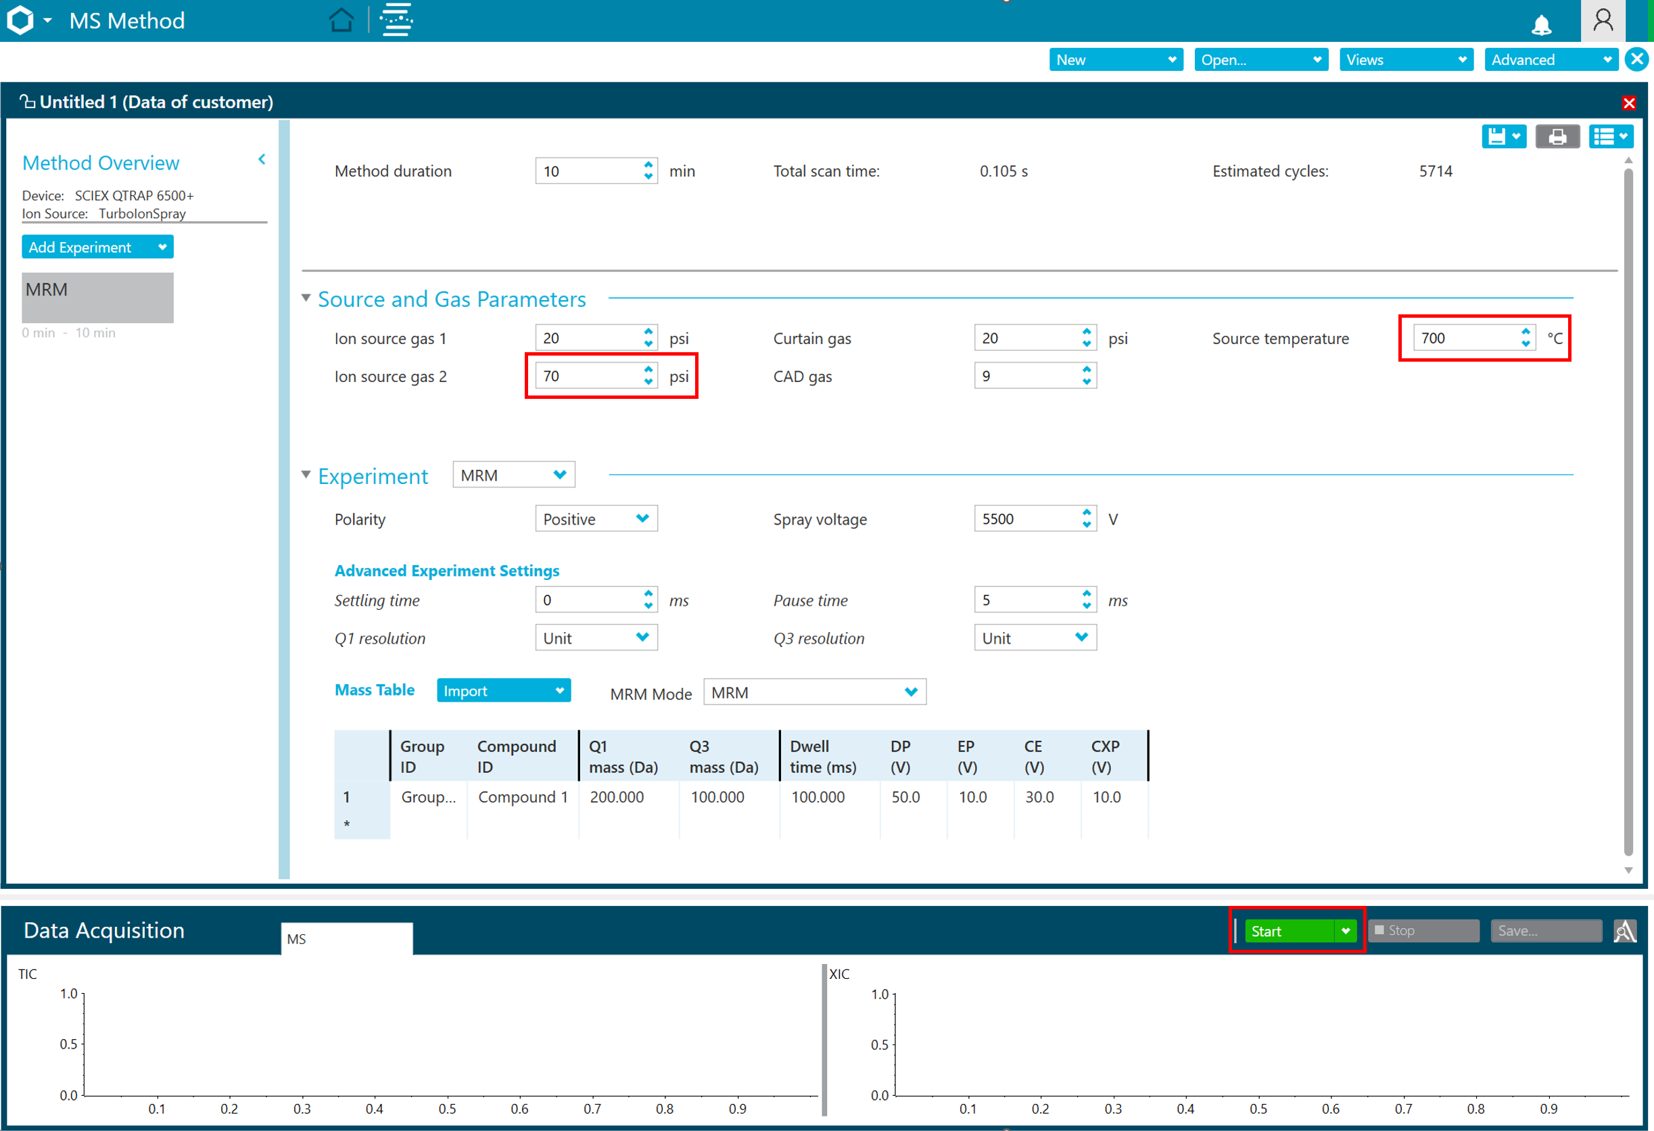Click the peak finder icon beside Save
This screenshot has height=1131, width=1654.
tap(1625, 930)
